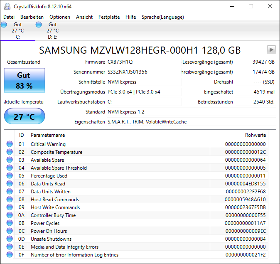This screenshot has width=280, height=264.
Task: Click status orb for Power On Hours row
Action: pos(10,231)
